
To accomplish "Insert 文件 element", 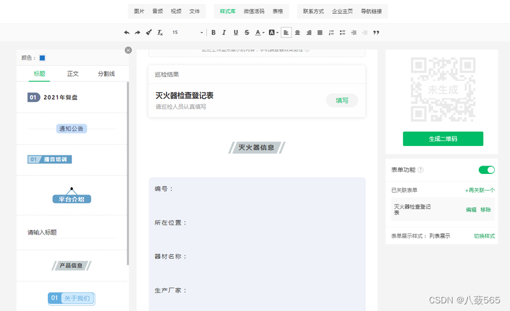I will click(x=194, y=11).
